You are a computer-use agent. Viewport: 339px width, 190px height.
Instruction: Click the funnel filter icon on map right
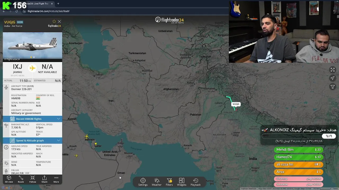[332, 87]
